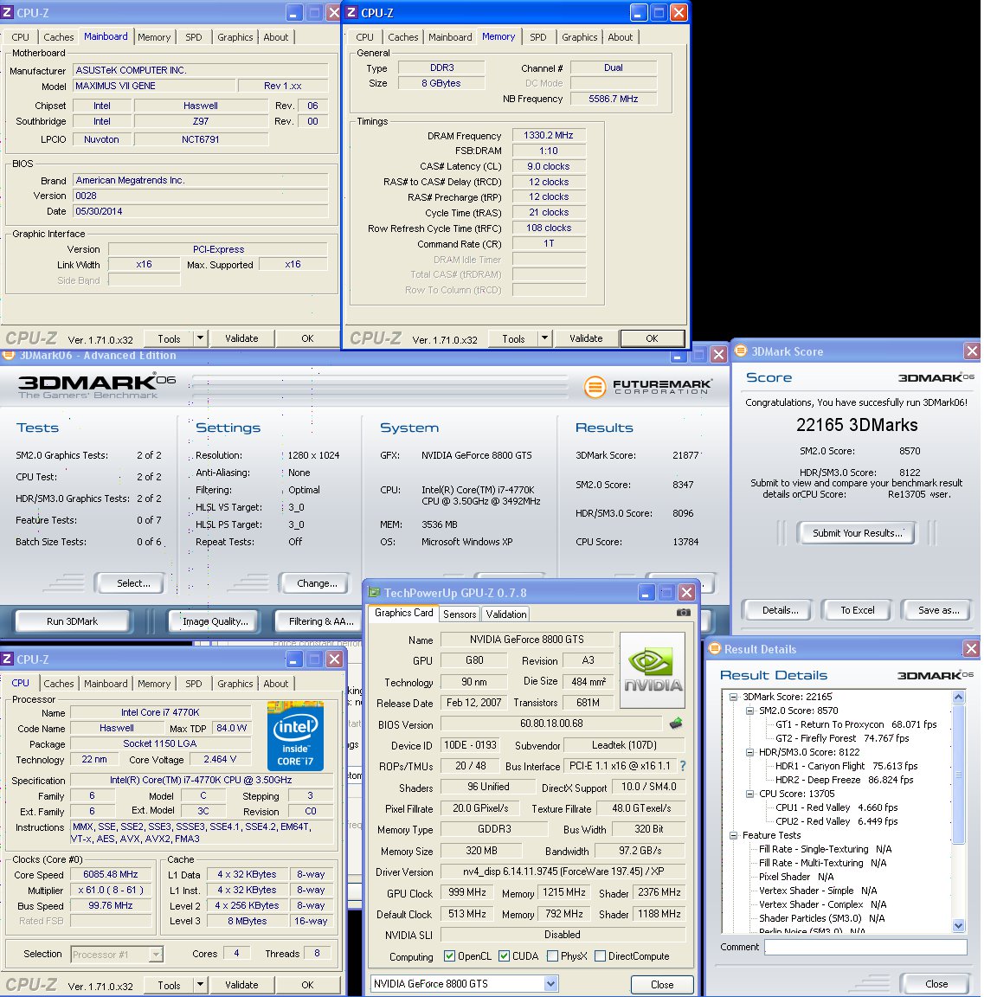Open the NVIDIA GeForce 8800 GTS card dropdown

pos(551,984)
